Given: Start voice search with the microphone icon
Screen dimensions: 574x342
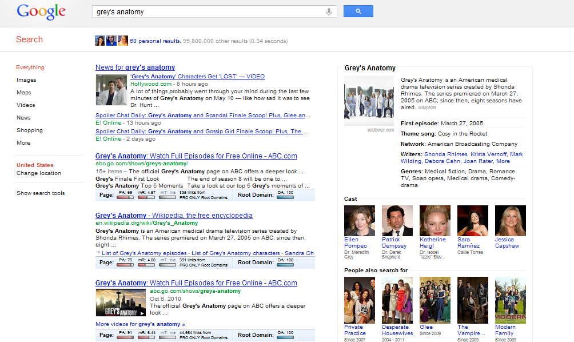Looking at the screenshot, I should (329, 11).
